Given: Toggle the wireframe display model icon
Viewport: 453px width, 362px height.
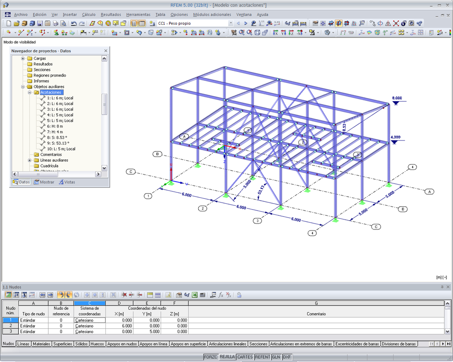Looking at the screenshot, I should coord(257,33).
